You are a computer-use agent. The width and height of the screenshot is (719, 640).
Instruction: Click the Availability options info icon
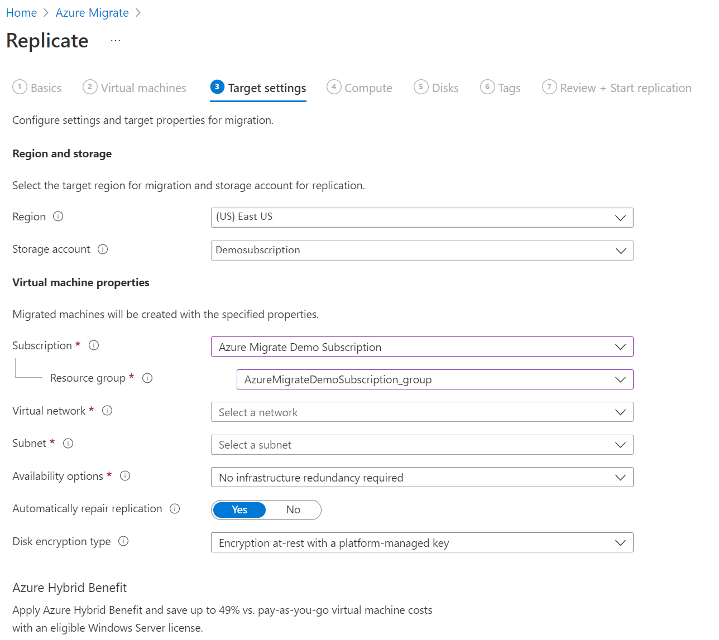(125, 476)
